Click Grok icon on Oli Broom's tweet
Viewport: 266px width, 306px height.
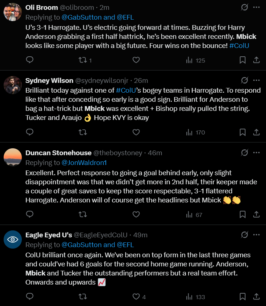coord(244,7)
